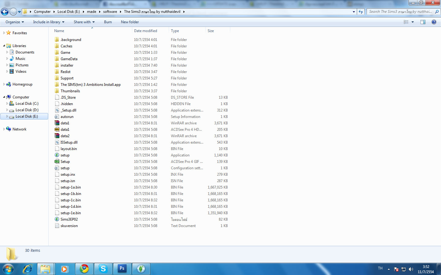This screenshot has height=275, width=441.
Task: Select Local Disk (D:) in navigation pane
Action: tap(27, 110)
